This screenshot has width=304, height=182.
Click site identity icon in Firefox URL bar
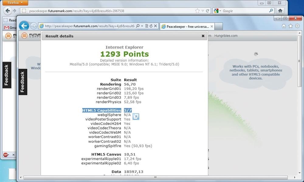click(x=24, y=11)
